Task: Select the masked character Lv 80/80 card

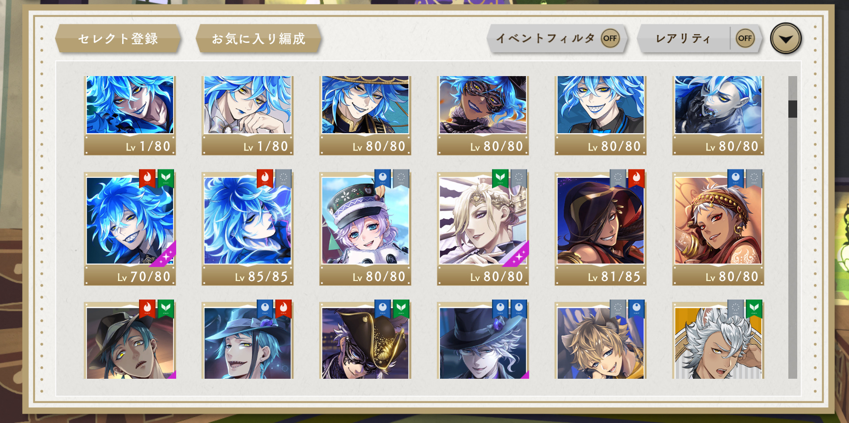Action: pyautogui.click(x=483, y=115)
